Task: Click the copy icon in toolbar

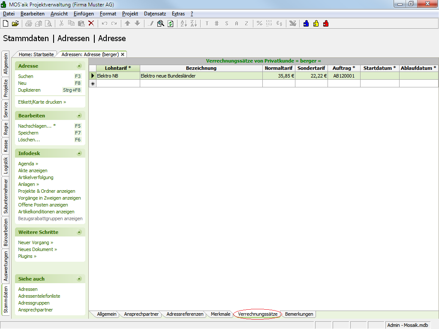Action: pyautogui.click(x=72, y=24)
